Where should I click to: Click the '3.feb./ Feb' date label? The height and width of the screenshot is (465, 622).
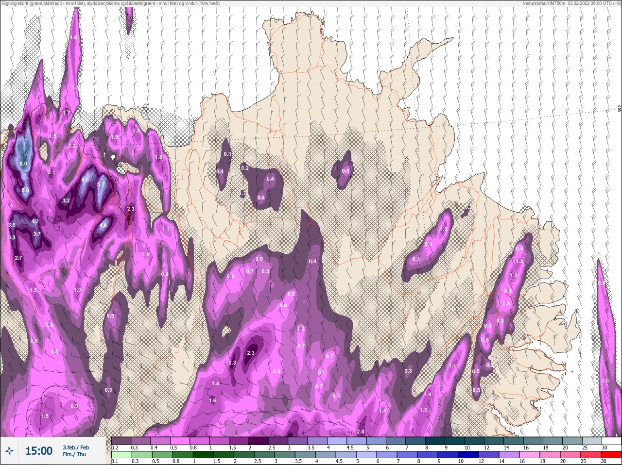pyautogui.click(x=76, y=447)
